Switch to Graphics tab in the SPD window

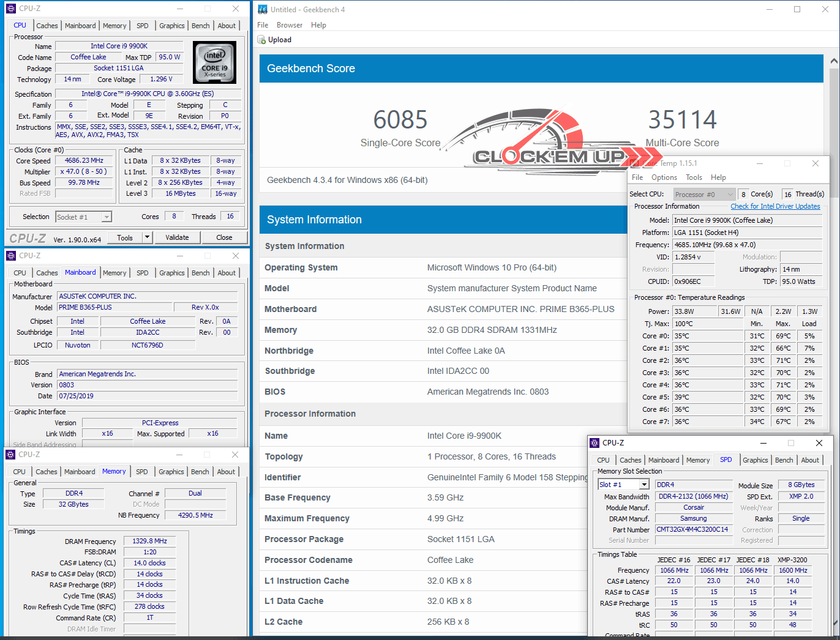[755, 460]
